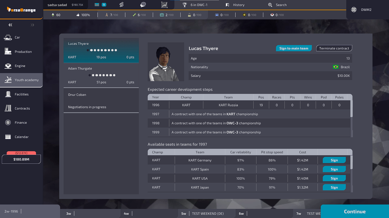Click the Brazil nationality flag
Image resolution: width=389 pixels, height=218 pixels.
[336, 67]
